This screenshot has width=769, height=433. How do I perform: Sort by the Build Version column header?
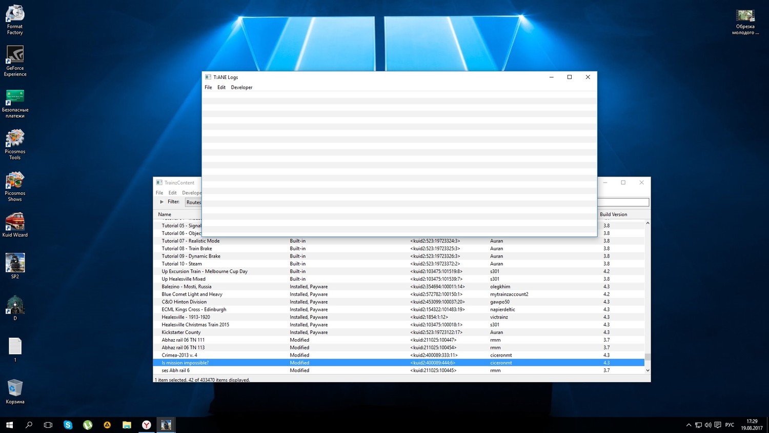(613, 214)
